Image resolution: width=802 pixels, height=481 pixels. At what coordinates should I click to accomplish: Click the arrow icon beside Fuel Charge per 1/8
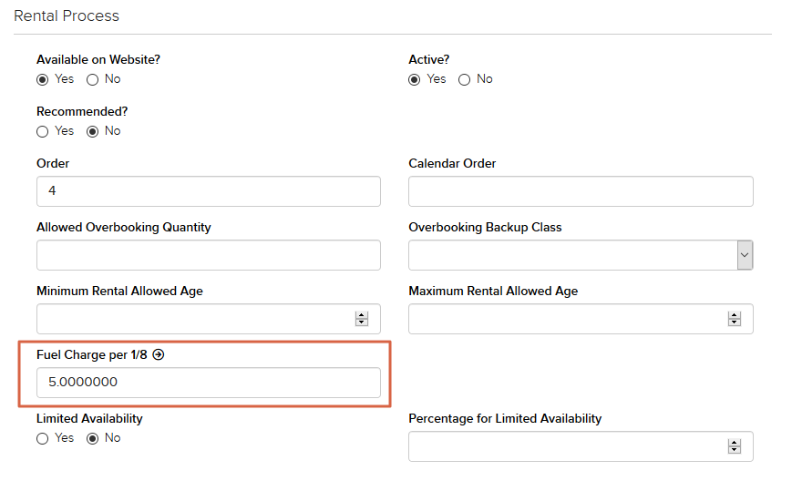click(158, 355)
